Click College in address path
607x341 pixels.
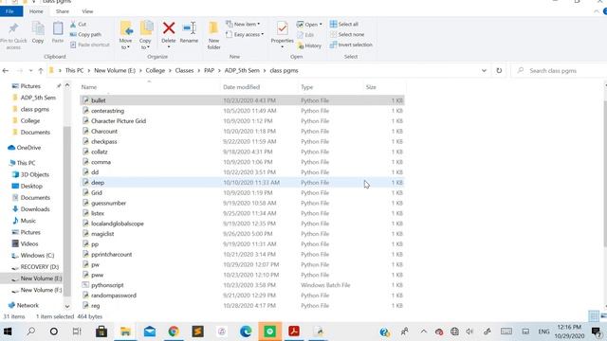(156, 71)
